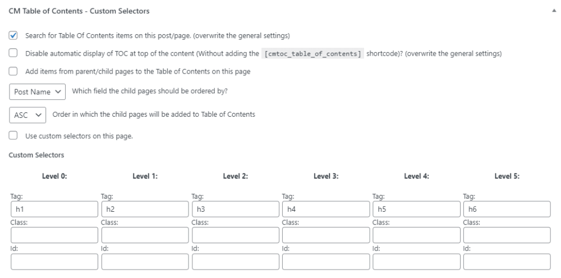The image size is (561, 278).
Task: Focus the Level 5 Tag field with h6
Action: pos(507,209)
